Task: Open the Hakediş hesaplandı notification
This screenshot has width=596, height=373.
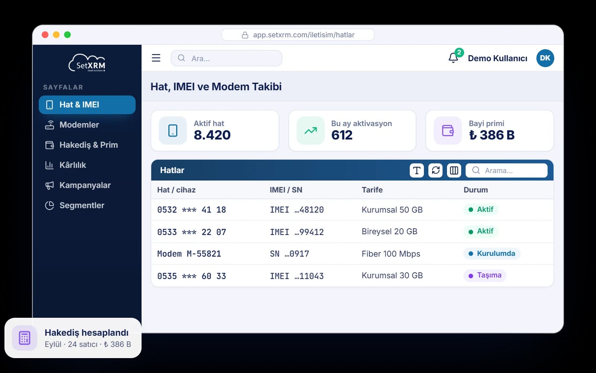Action: point(73,338)
